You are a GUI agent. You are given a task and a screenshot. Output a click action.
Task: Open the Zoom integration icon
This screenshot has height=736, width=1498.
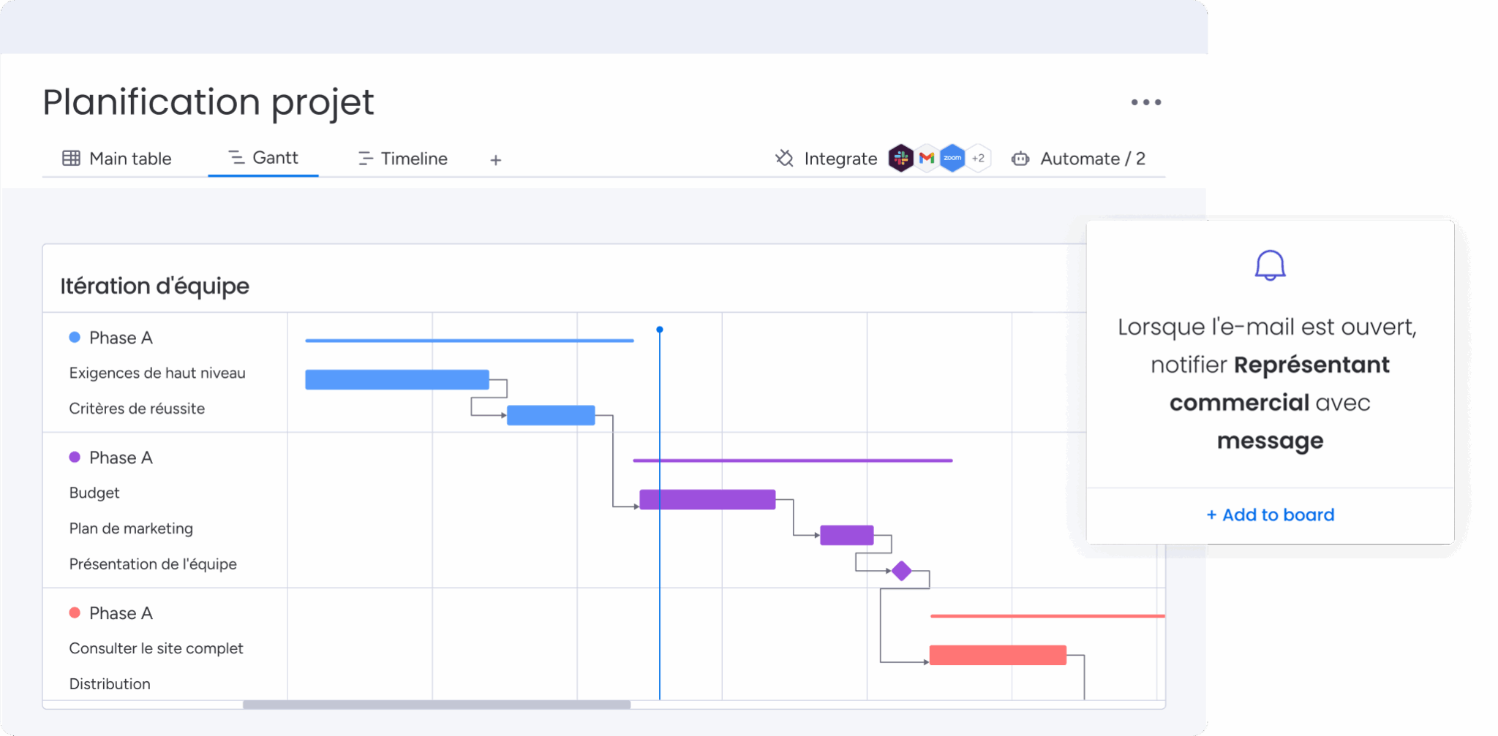pos(952,158)
